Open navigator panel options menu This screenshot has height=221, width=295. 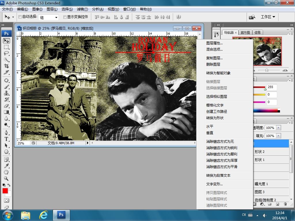click(x=291, y=34)
